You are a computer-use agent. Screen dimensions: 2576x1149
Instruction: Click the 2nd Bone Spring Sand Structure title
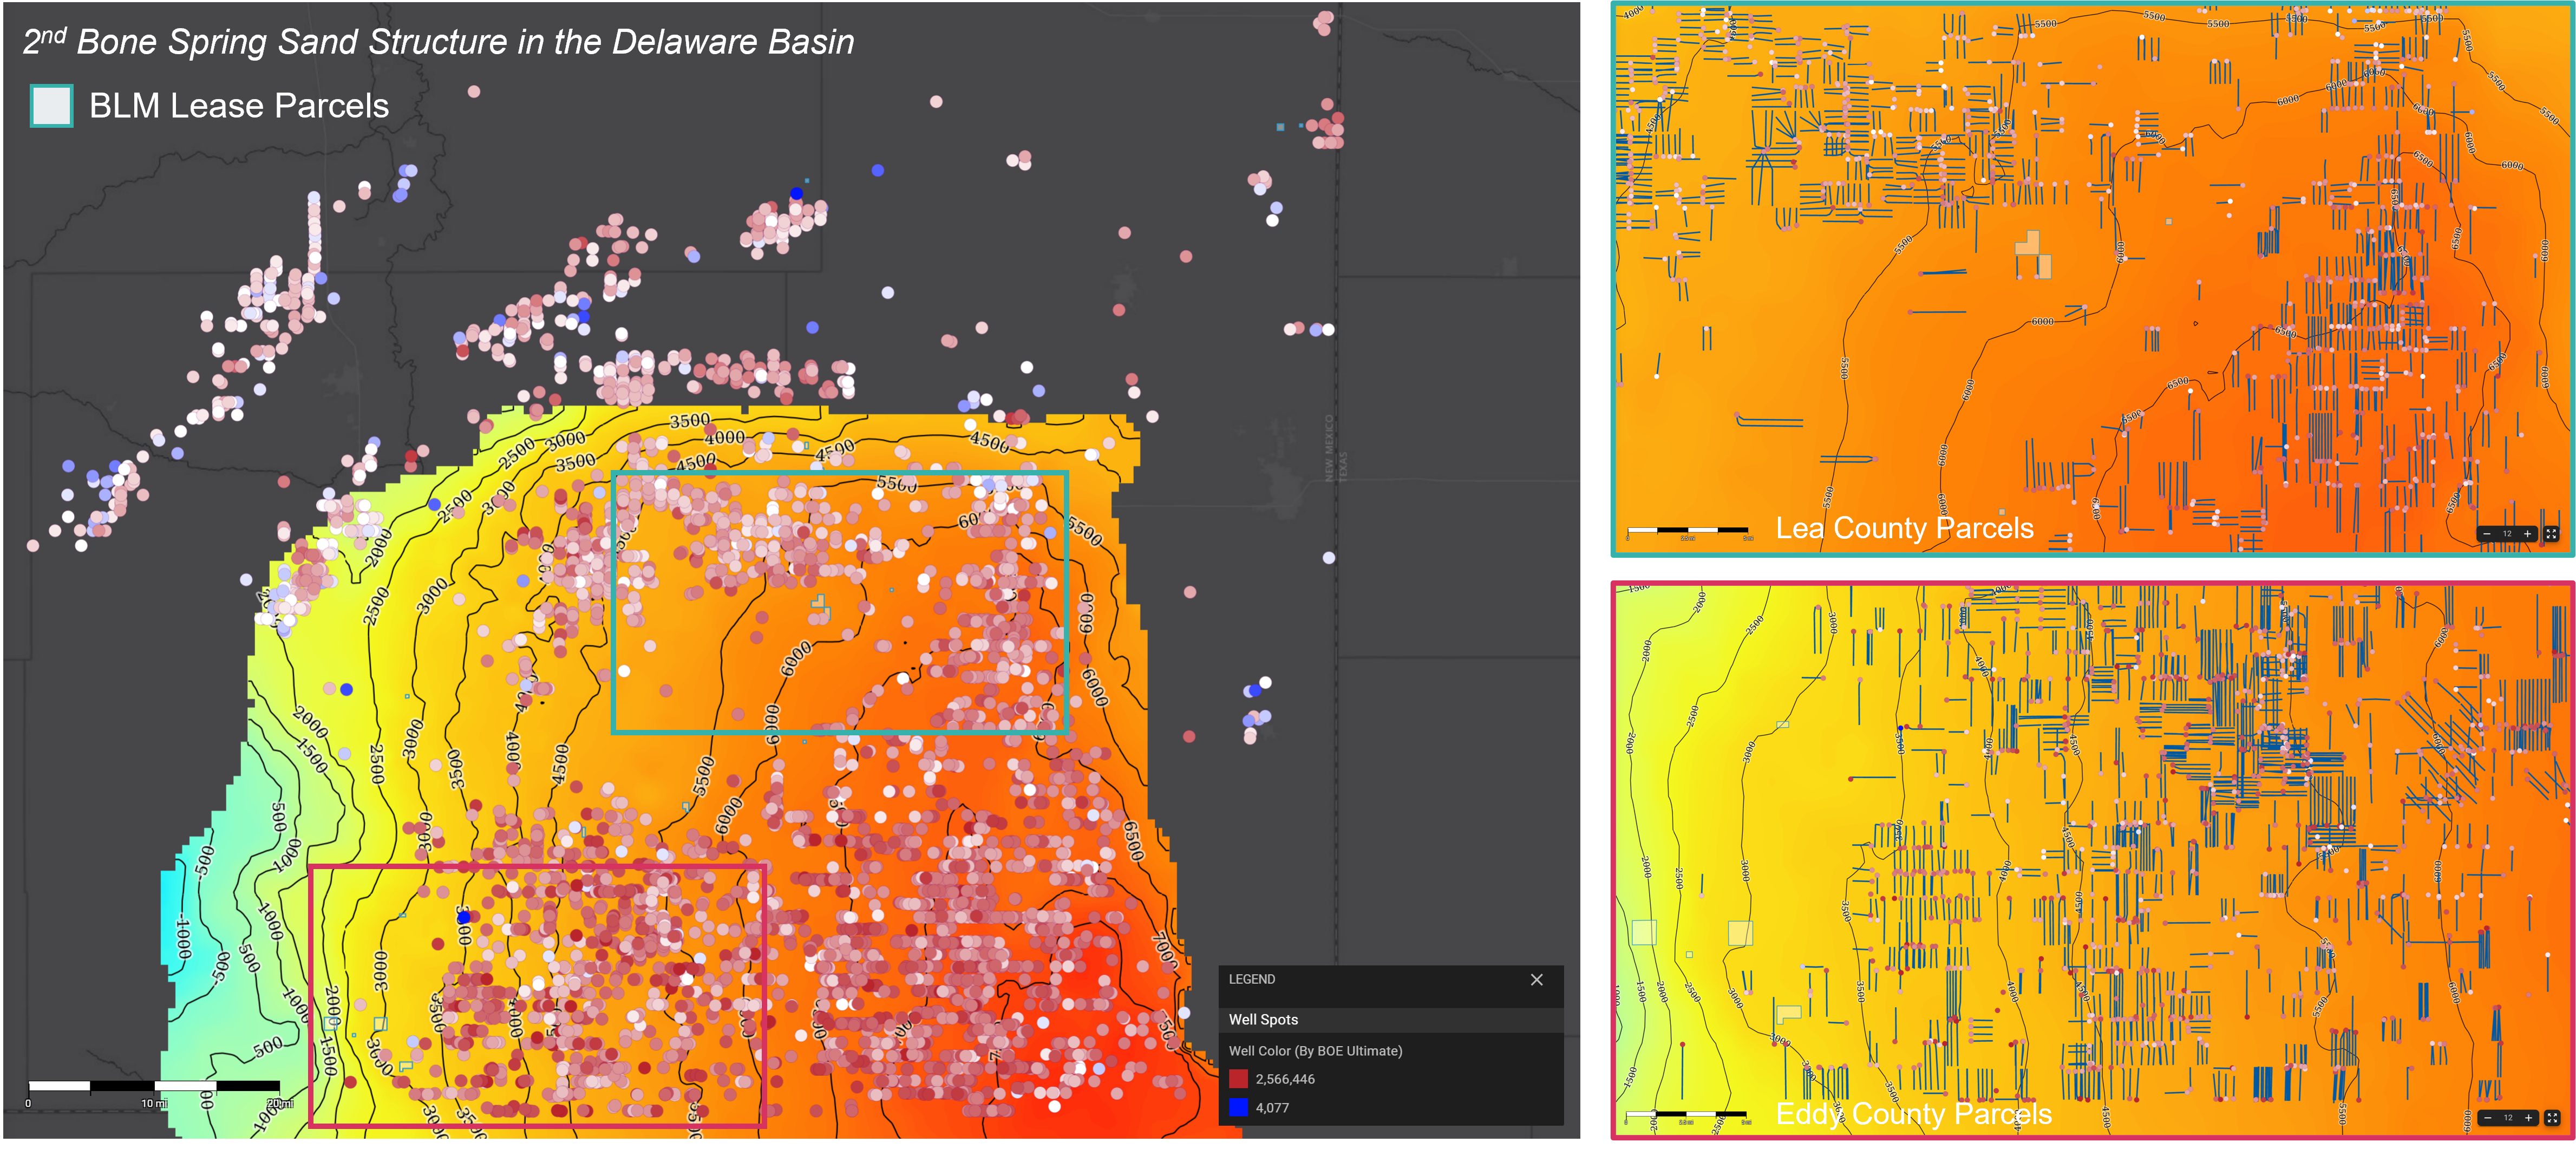[x=438, y=42]
